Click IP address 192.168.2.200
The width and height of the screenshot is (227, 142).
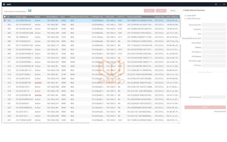(x=53, y=33)
